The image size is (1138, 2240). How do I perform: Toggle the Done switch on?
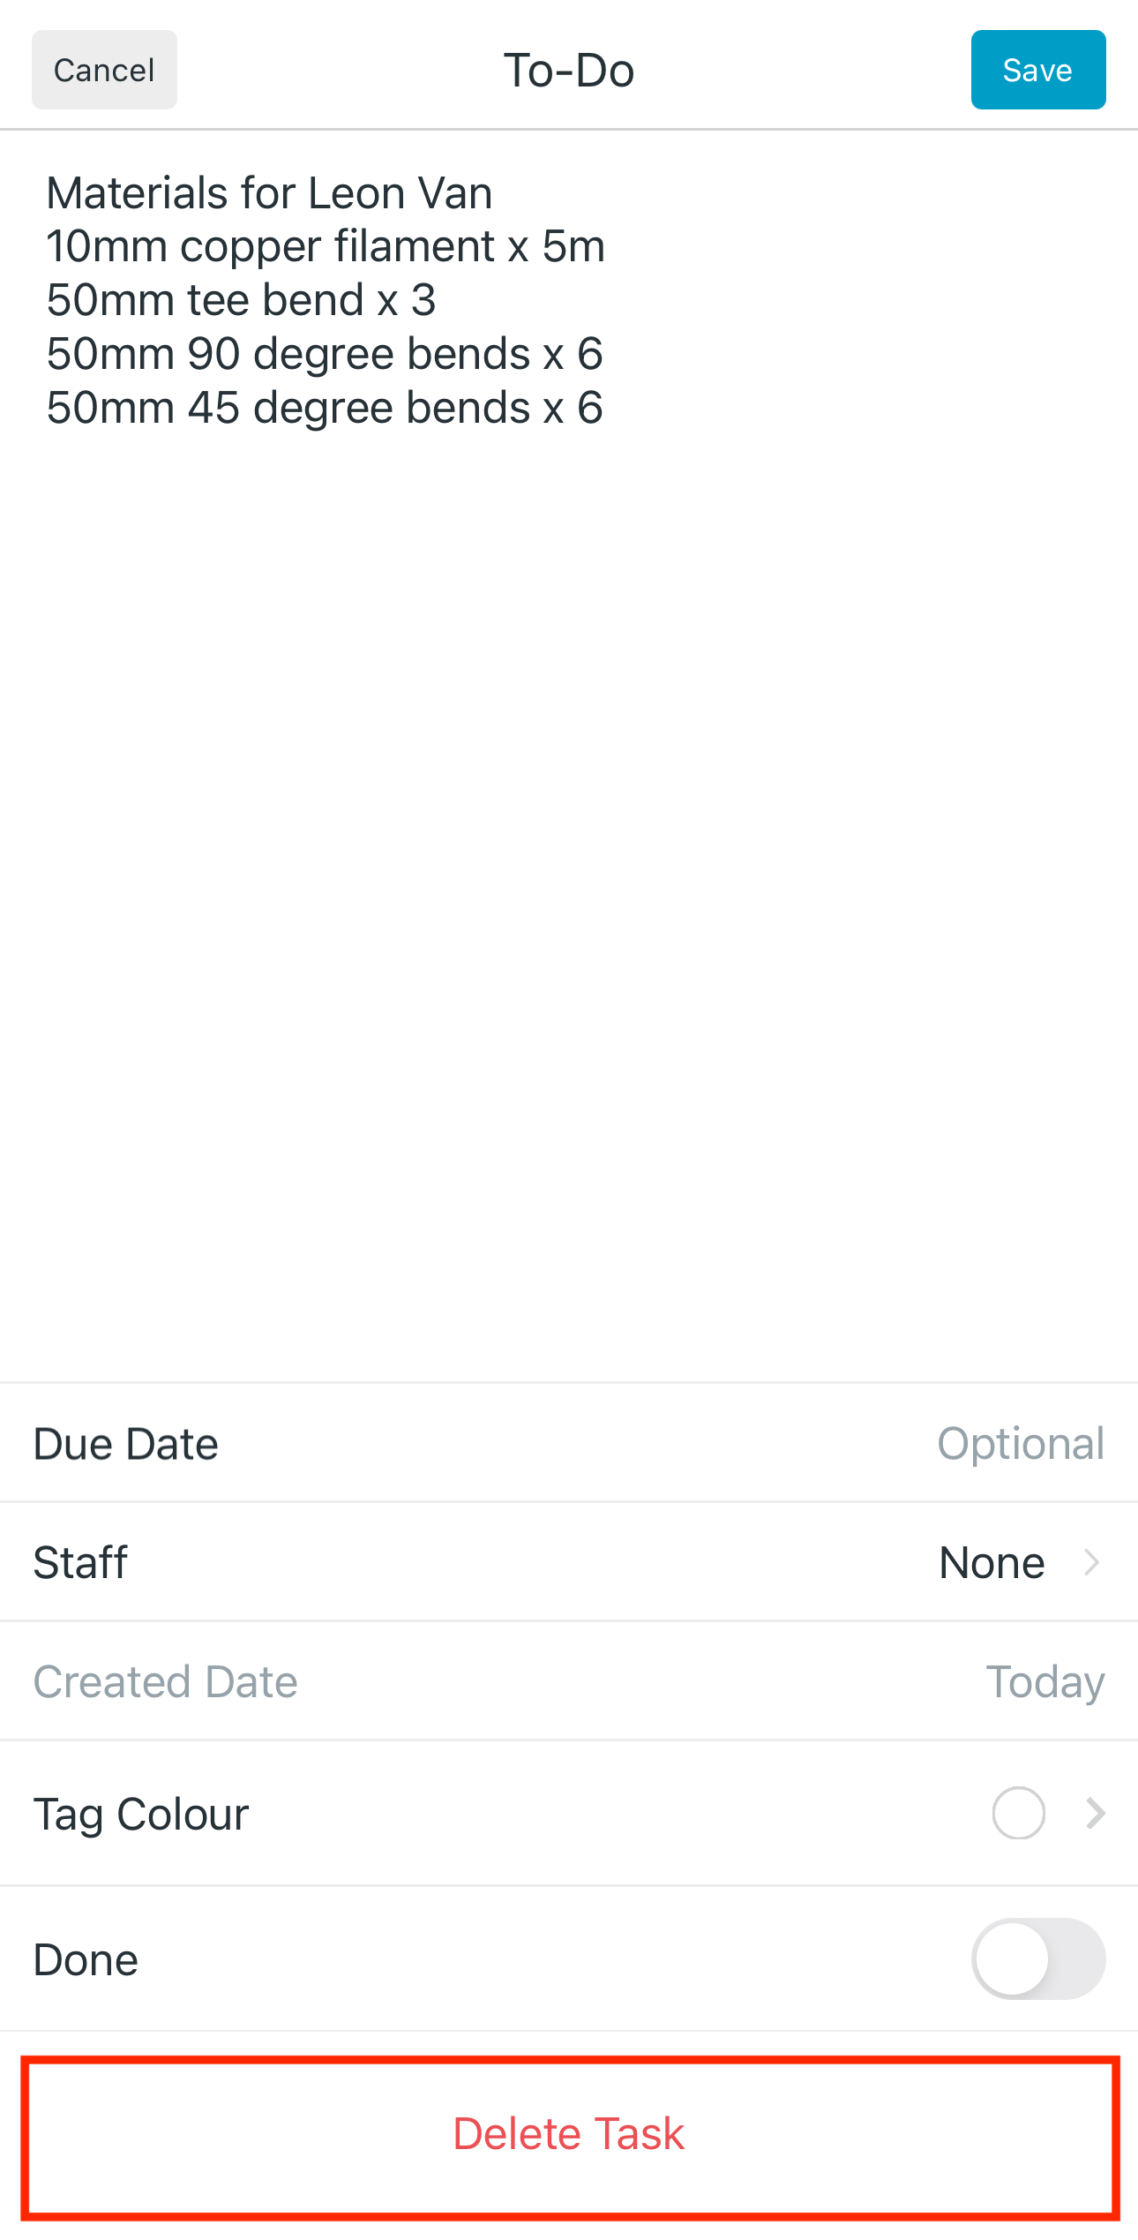point(1038,1958)
